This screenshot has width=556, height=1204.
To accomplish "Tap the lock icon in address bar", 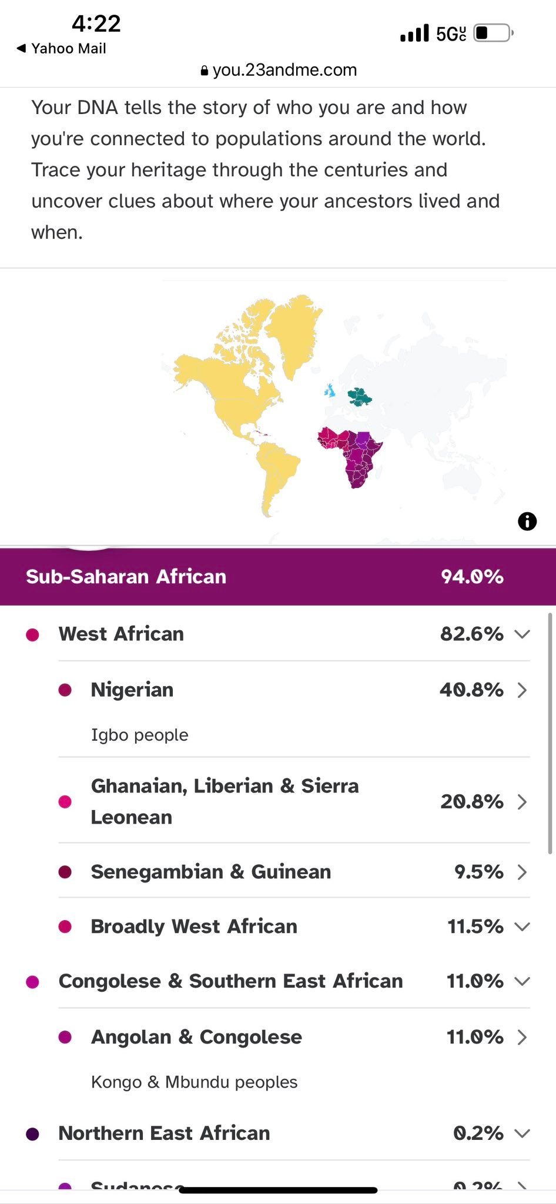I will 205,71.
